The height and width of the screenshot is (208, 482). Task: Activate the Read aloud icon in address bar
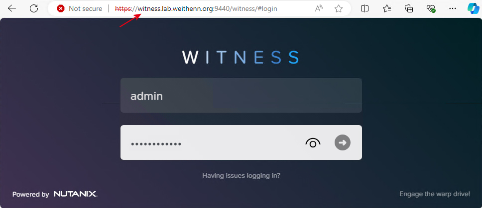319,8
